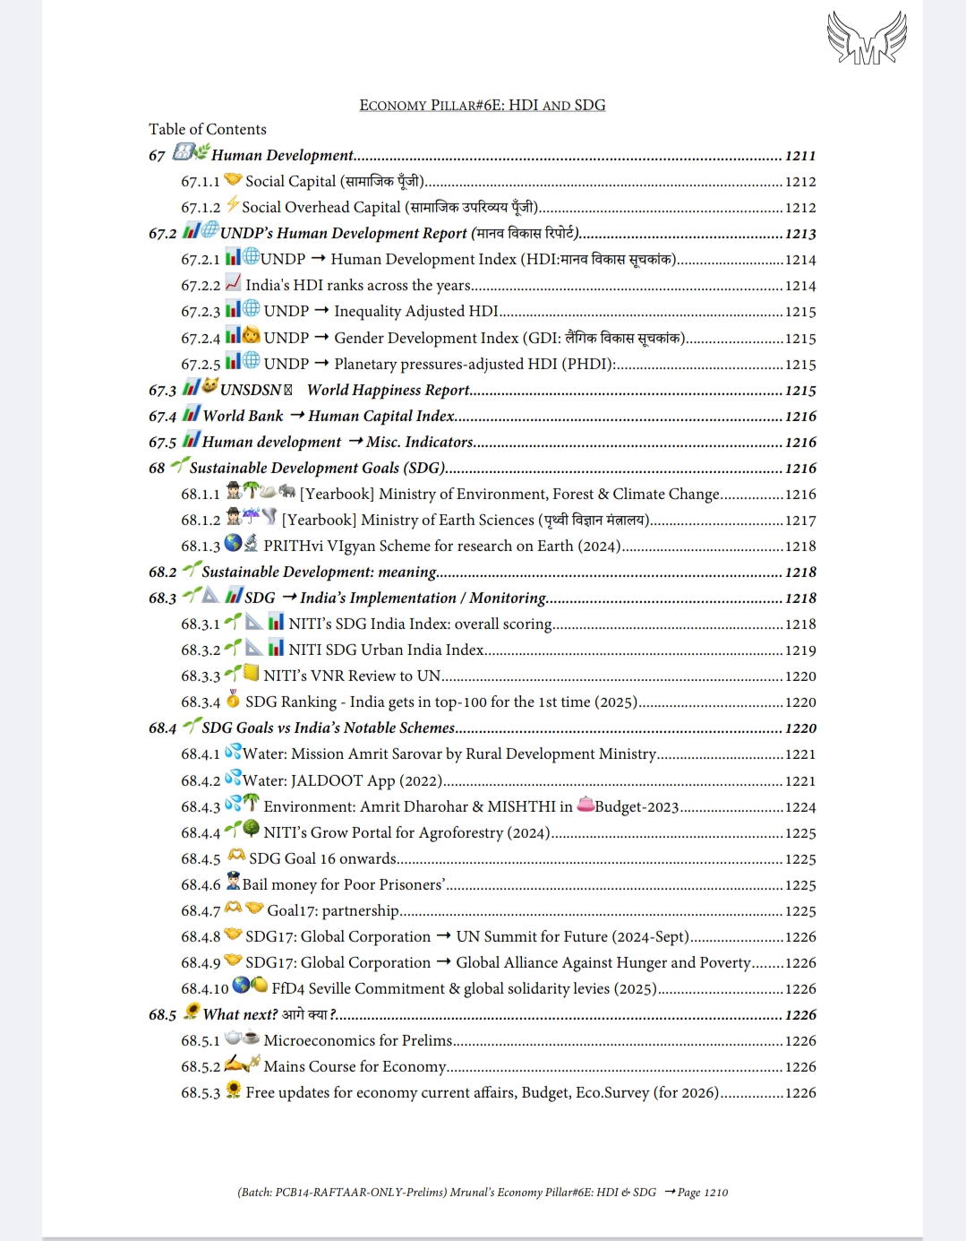Open section 68.2 Sustainable Development meaning

322,571
